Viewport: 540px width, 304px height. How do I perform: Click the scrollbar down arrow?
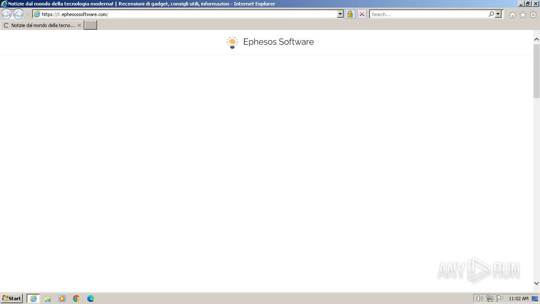pyautogui.click(x=537, y=283)
